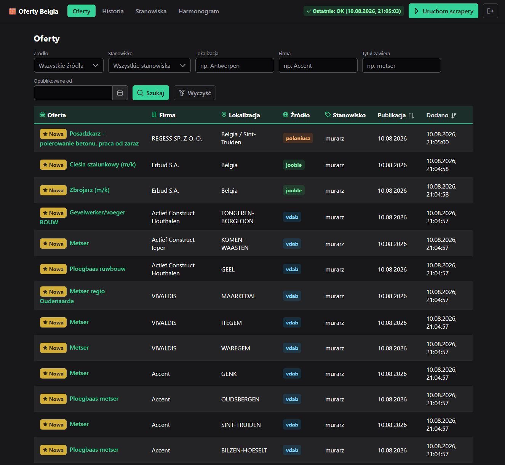Click the vdab badge in BILZEN-HOESELT row
505x465 pixels.
pyautogui.click(x=292, y=450)
